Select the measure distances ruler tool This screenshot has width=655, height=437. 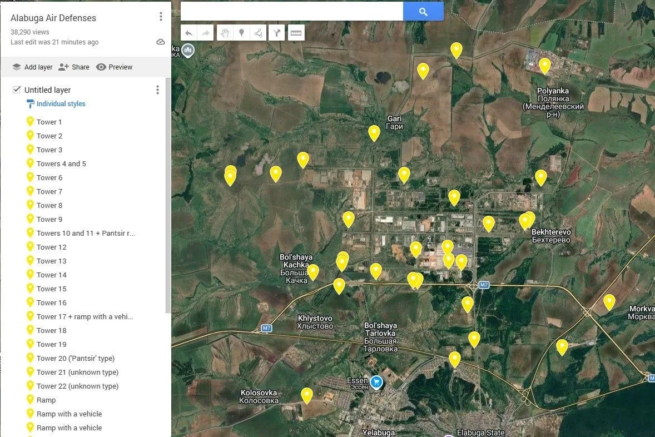point(296,33)
